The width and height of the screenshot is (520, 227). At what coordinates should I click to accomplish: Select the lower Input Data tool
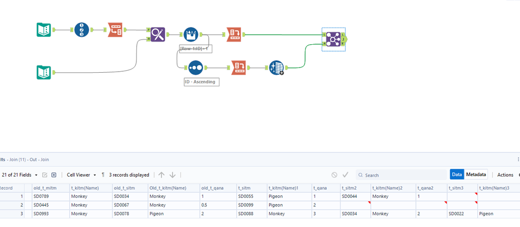43,72
